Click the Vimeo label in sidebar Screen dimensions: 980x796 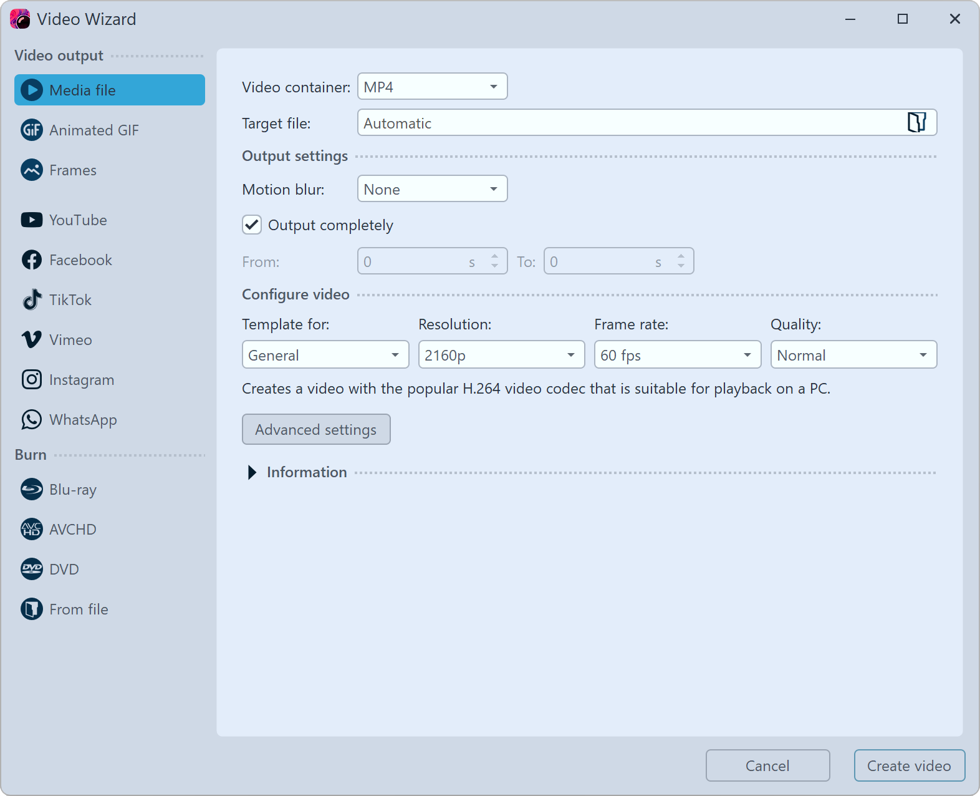pyautogui.click(x=70, y=340)
